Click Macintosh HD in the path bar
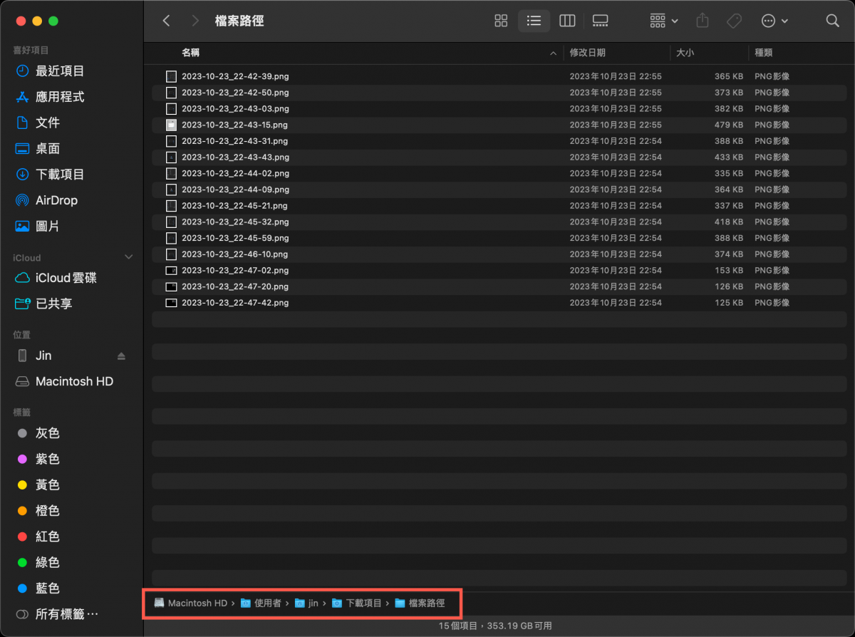Screen dimensions: 855x637 pos(191,603)
